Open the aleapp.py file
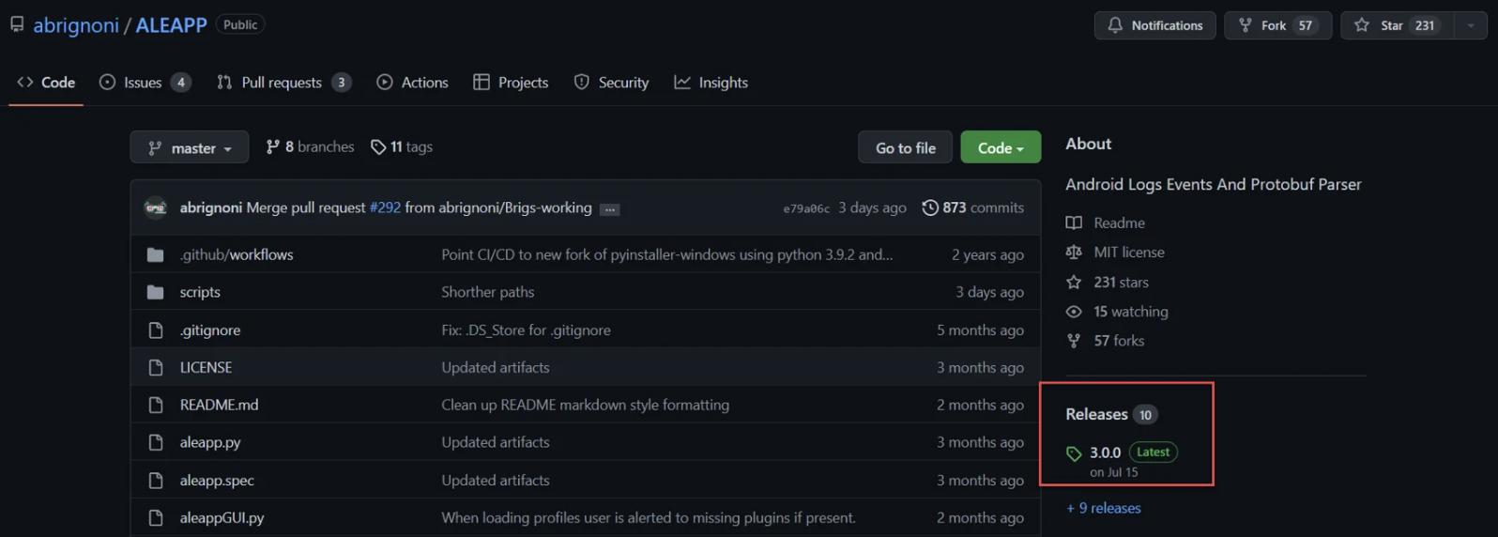This screenshot has width=1498, height=537. (210, 442)
